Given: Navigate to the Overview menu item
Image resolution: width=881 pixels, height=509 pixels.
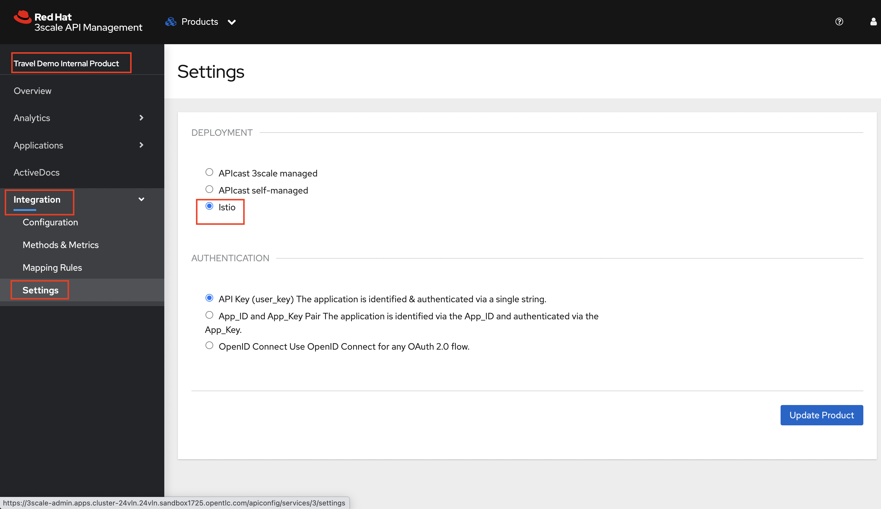Looking at the screenshot, I should coord(32,91).
